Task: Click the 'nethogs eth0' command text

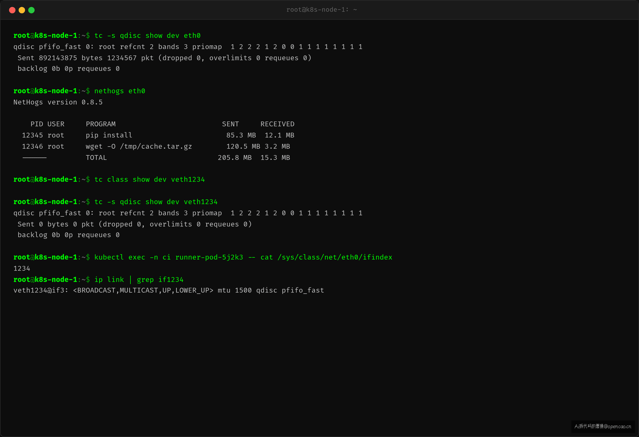Action: pos(120,91)
